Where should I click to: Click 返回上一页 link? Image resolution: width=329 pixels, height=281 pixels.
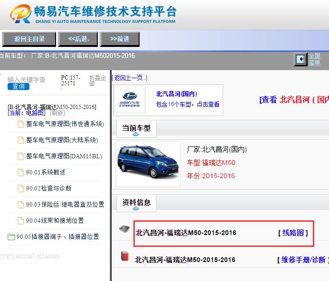pos(130,78)
